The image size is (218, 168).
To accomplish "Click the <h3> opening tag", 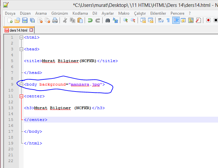I will pyautogui.click(x=29, y=108).
